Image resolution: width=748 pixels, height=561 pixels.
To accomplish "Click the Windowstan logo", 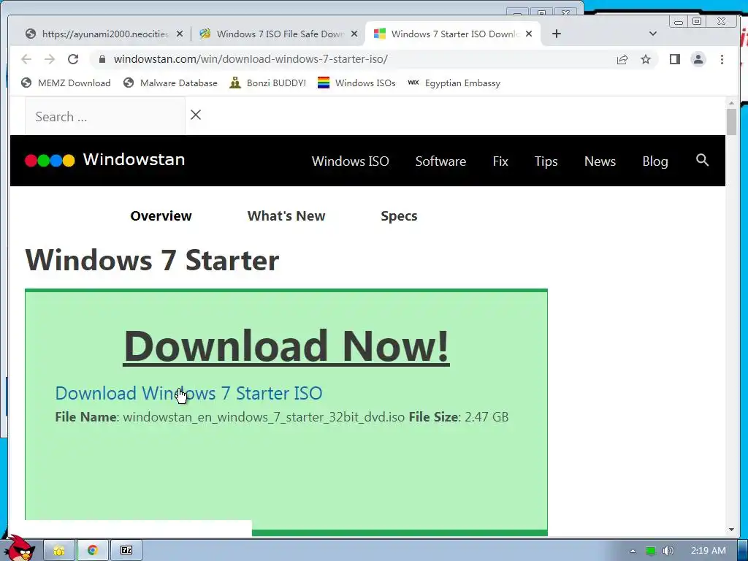I will point(105,160).
